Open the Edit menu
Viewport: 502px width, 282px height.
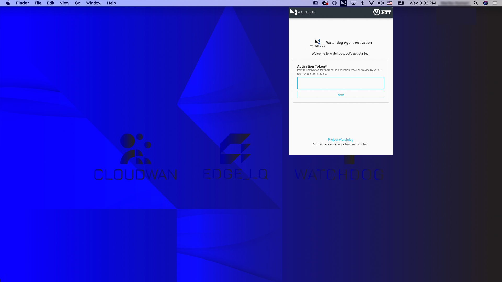[51, 3]
